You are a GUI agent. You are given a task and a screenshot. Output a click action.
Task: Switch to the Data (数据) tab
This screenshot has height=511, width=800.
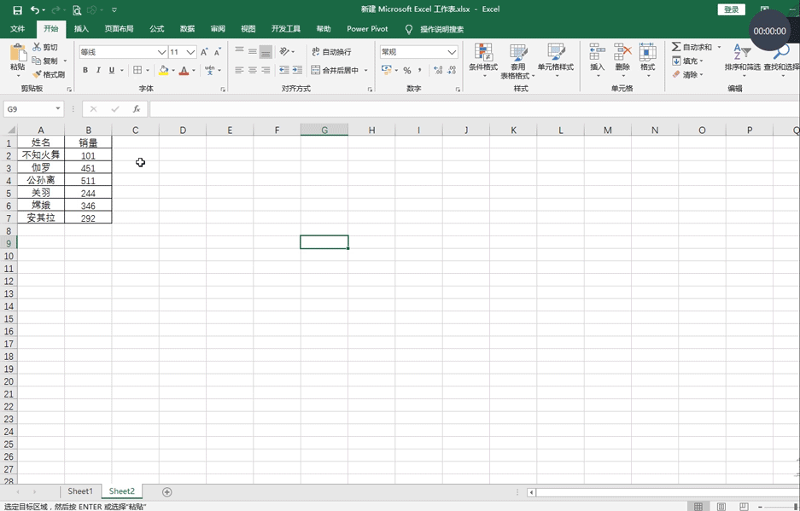(187, 29)
